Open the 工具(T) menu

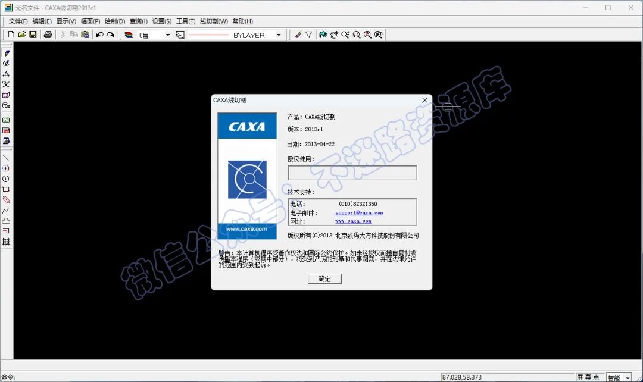pyautogui.click(x=185, y=21)
